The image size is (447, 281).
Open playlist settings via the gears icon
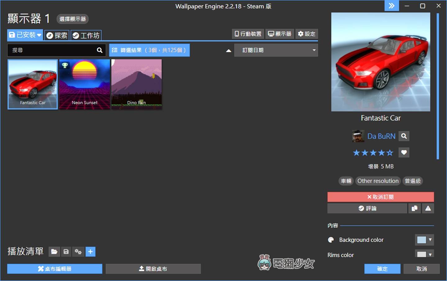click(78, 252)
